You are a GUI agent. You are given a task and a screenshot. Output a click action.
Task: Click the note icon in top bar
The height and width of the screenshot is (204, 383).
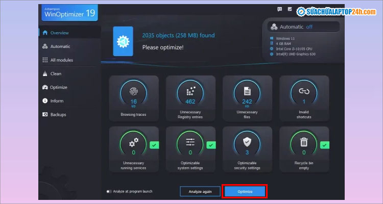tap(290, 9)
